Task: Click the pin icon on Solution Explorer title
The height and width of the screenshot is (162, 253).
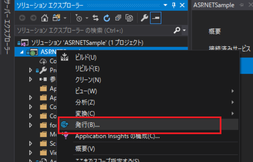Action: coord(174,5)
